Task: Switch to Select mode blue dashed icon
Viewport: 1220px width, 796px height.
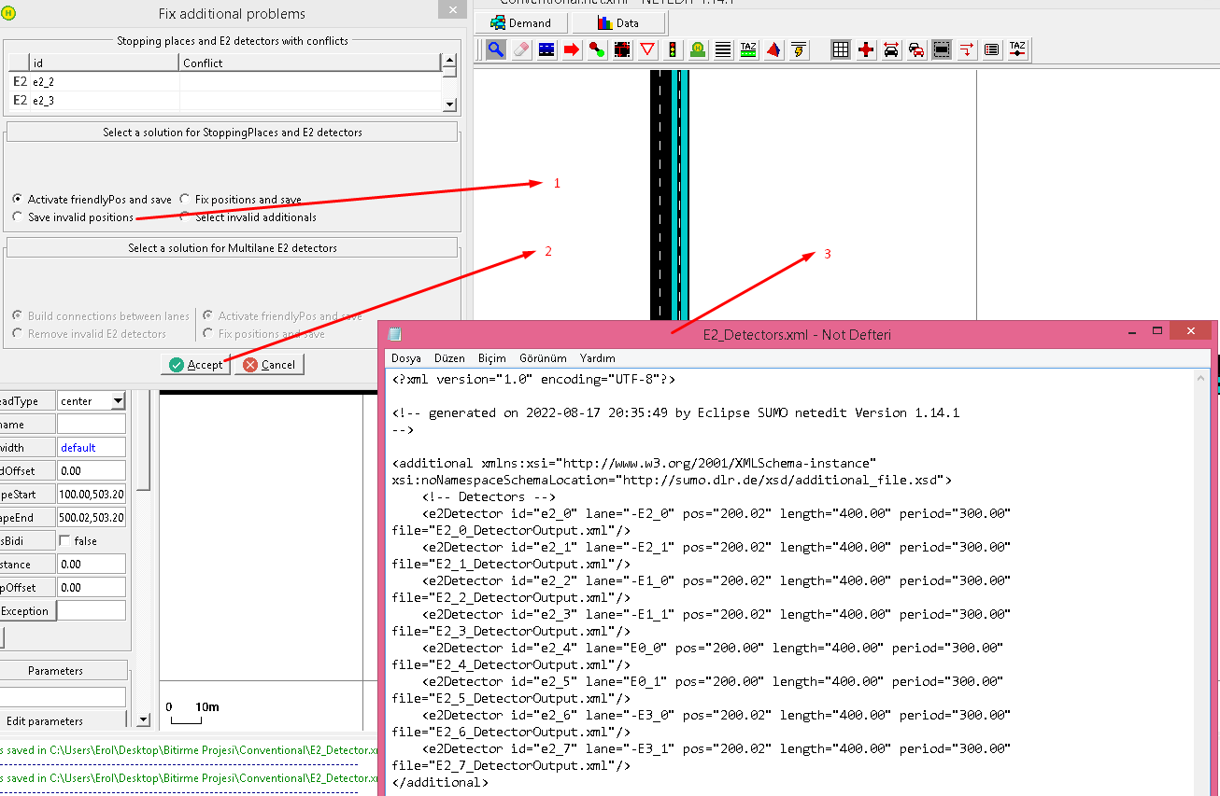Action: pyautogui.click(x=546, y=49)
